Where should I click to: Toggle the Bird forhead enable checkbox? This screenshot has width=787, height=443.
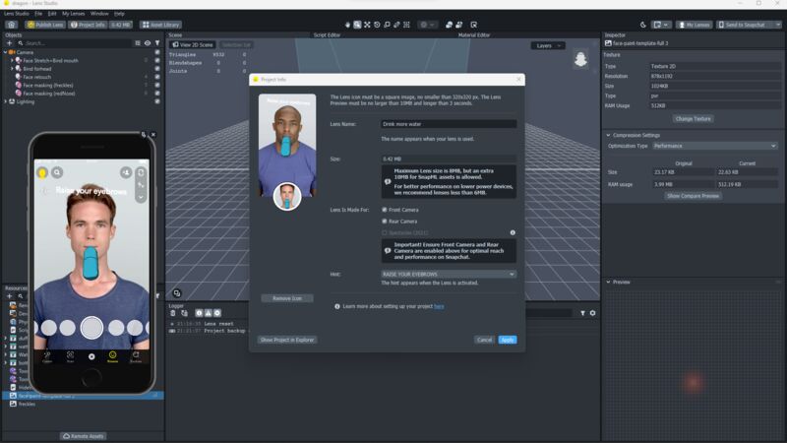157,69
